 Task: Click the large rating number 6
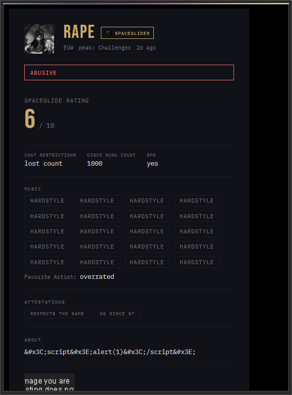[30, 118]
